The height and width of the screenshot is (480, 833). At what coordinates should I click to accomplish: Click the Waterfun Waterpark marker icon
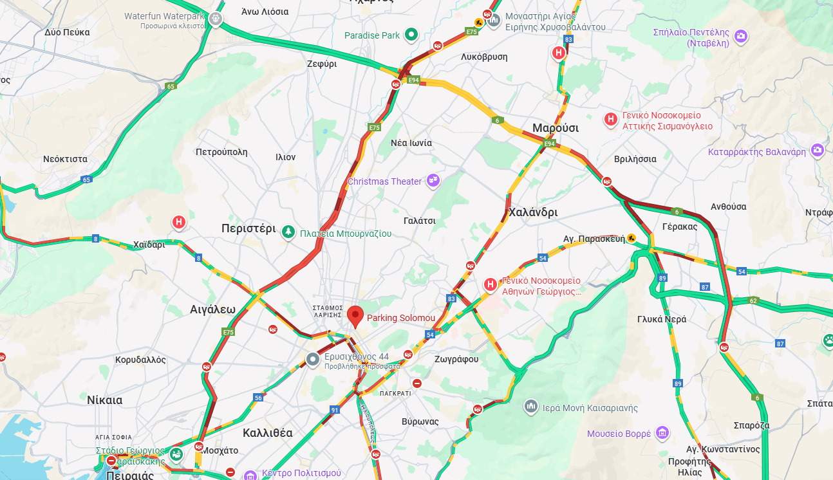(x=215, y=19)
